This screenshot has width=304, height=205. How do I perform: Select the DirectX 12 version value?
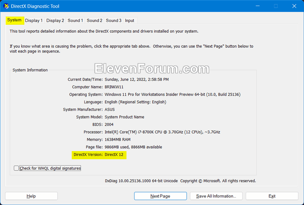tap(114, 155)
